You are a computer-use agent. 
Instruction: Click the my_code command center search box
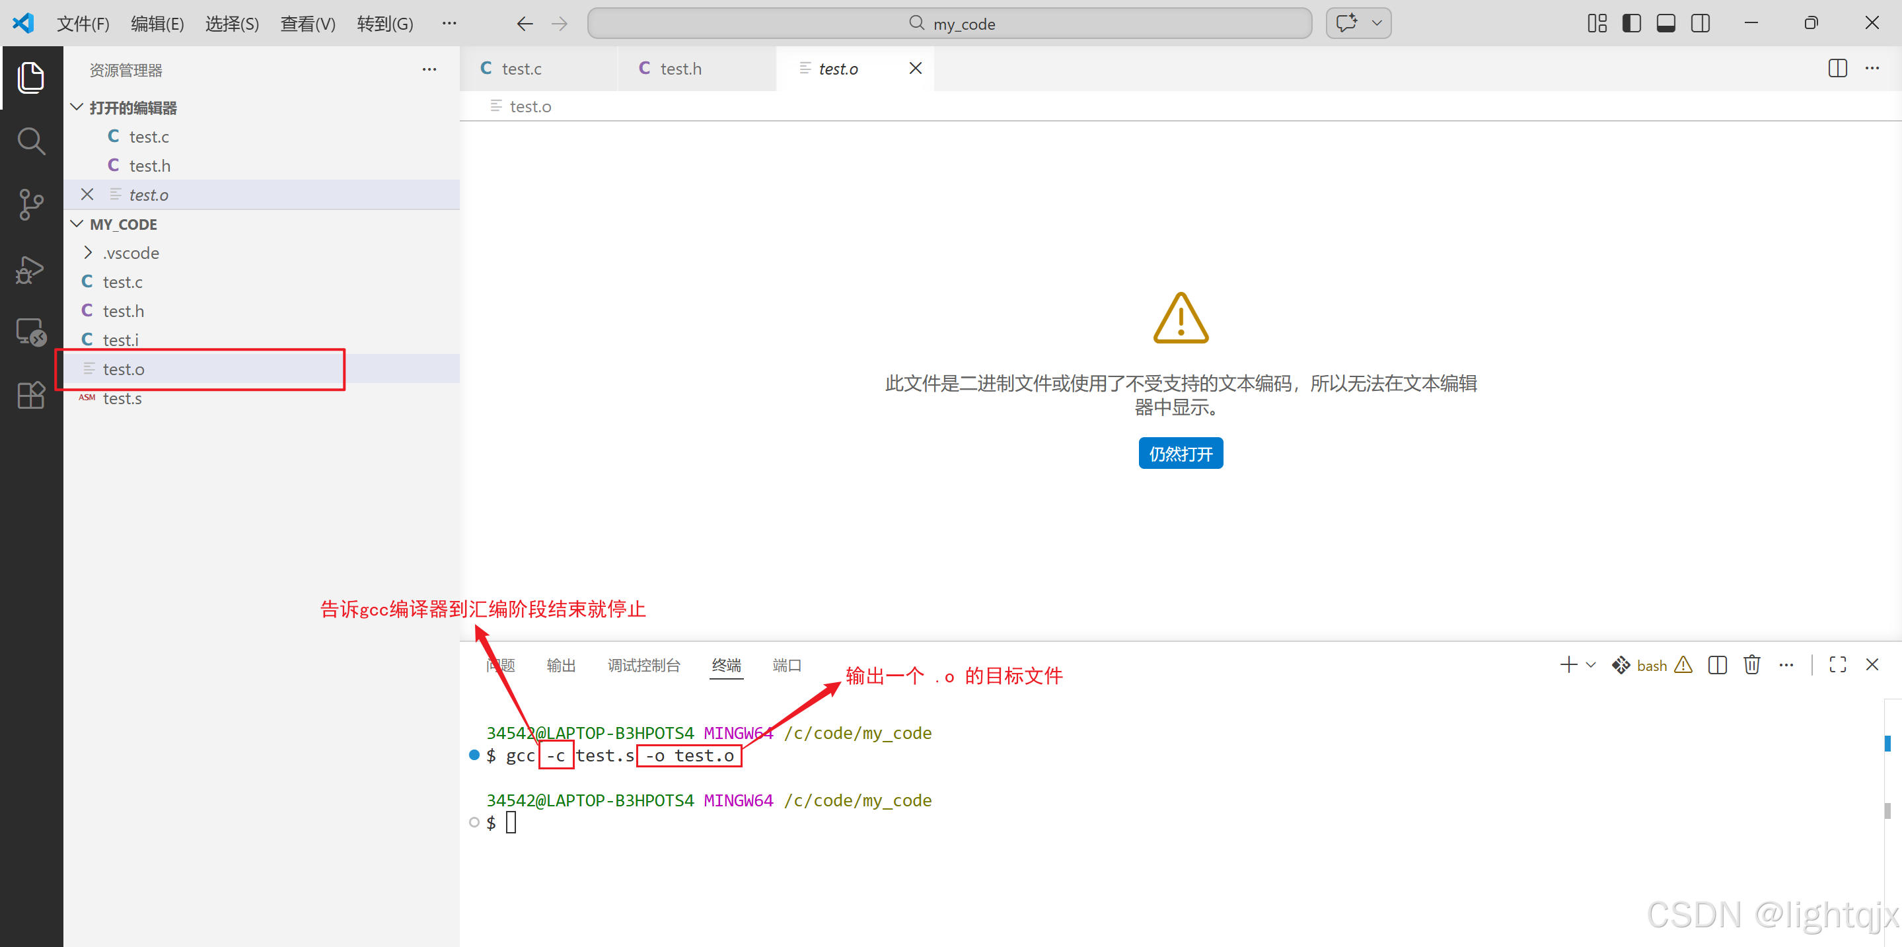tap(949, 24)
